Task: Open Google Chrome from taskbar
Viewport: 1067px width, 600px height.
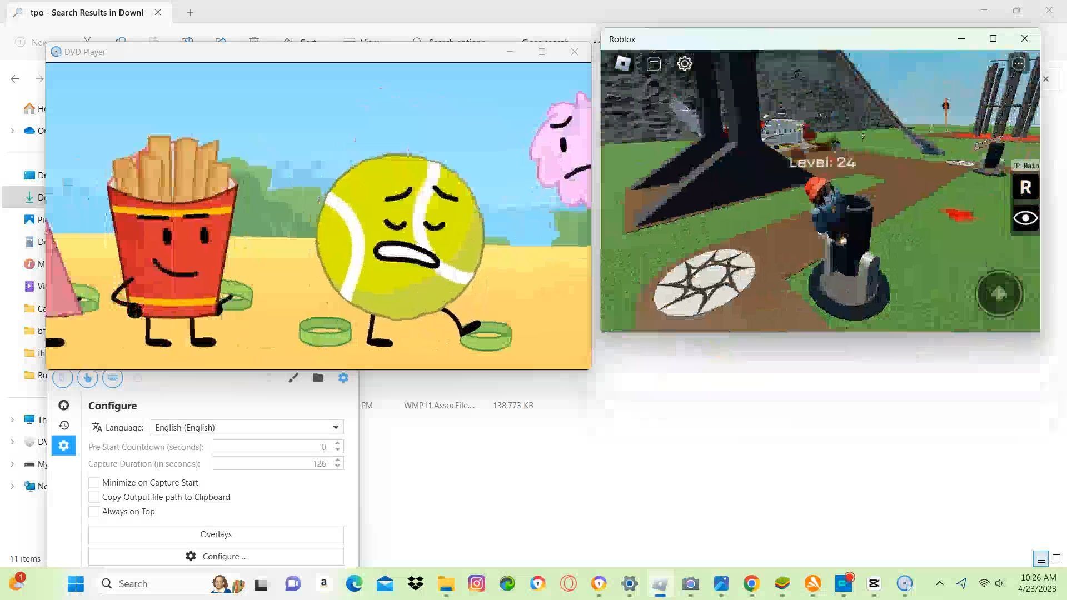Action: [751, 583]
